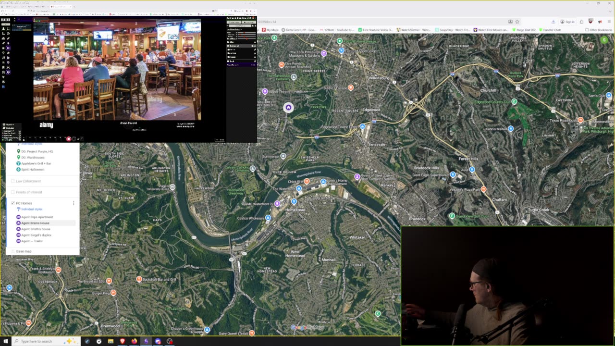Select the AMC Waterfront 22 marker
Screen dimensions: 615x346
click(x=277, y=204)
